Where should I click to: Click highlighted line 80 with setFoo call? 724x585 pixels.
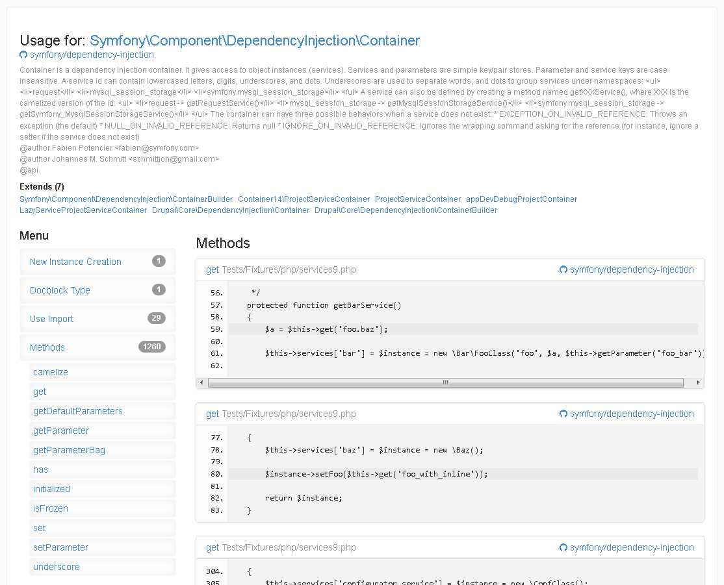pos(463,474)
